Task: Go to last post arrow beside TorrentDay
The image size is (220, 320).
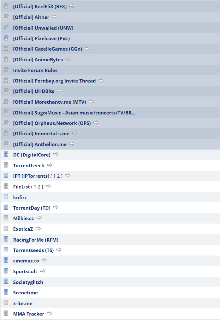Action: point(56,207)
